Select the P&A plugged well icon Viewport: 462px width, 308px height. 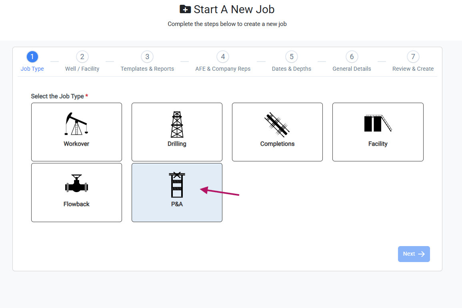[177, 185]
